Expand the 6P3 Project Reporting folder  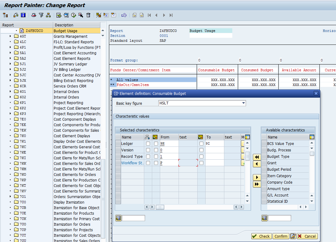click(10, 114)
